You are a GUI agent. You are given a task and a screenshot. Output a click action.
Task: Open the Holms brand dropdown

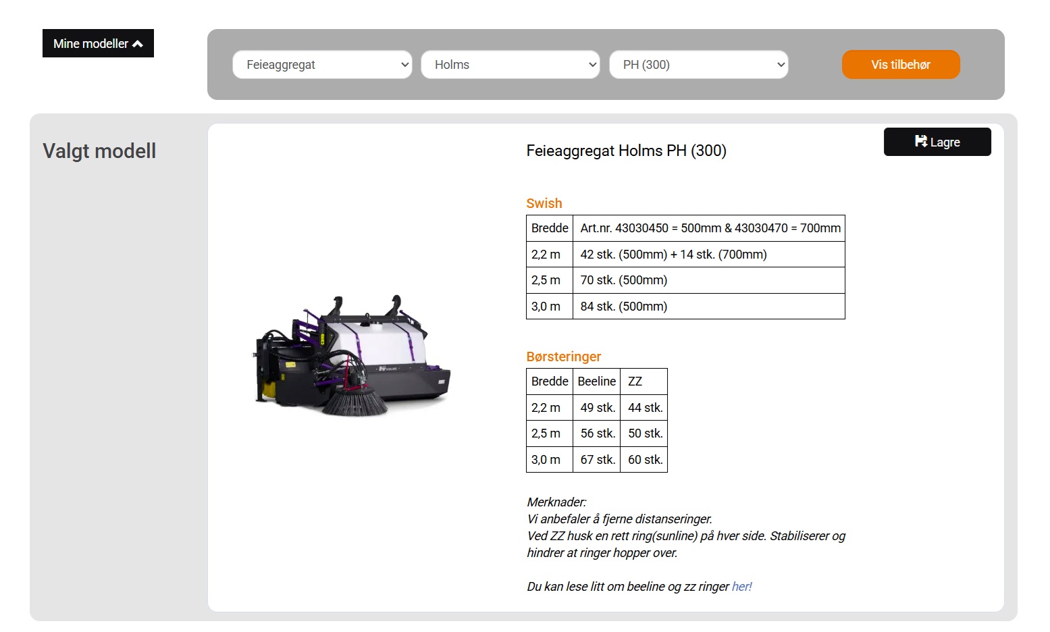pos(510,65)
